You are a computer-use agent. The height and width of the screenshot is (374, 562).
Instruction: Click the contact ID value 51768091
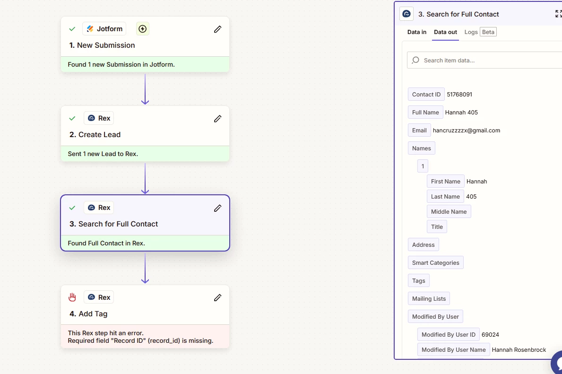click(x=459, y=94)
